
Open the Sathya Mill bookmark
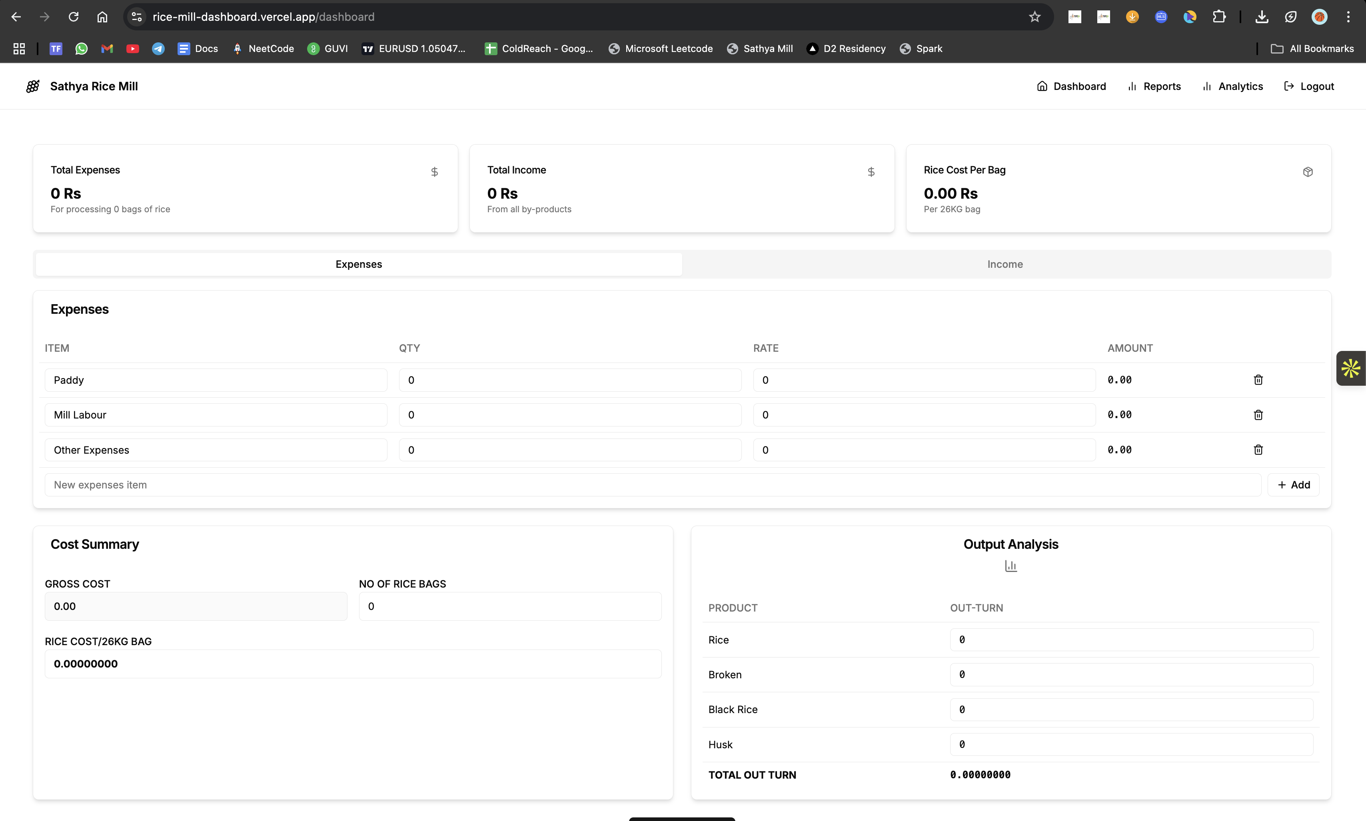tap(760, 49)
